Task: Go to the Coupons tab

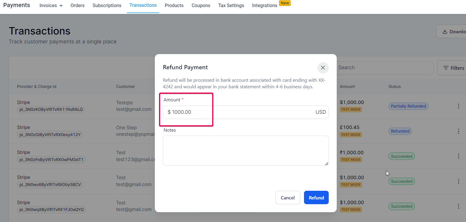Action: [x=201, y=5]
